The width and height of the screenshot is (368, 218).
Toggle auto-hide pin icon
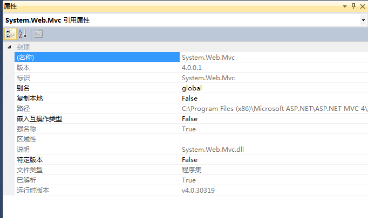pos(353,6)
